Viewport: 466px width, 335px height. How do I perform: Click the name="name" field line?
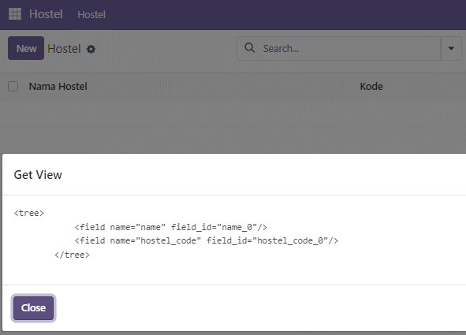(x=171, y=227)
